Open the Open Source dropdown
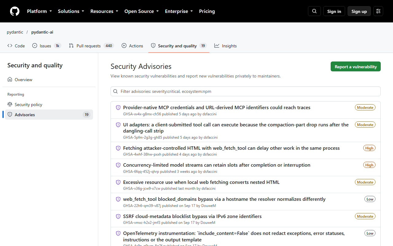The width and height of the screenshot is (393, 246). (142, 11)
